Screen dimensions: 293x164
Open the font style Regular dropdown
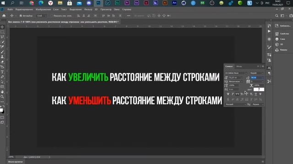(257, 73)
